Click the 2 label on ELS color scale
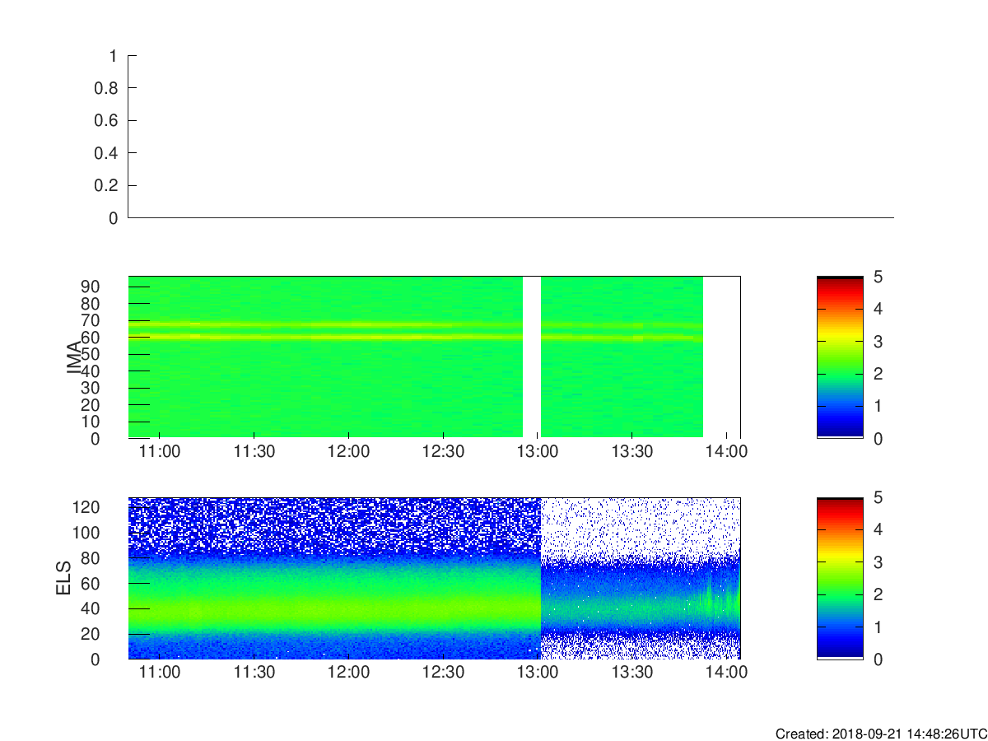This screenshot has width=988, height=741. pos(877,594)
